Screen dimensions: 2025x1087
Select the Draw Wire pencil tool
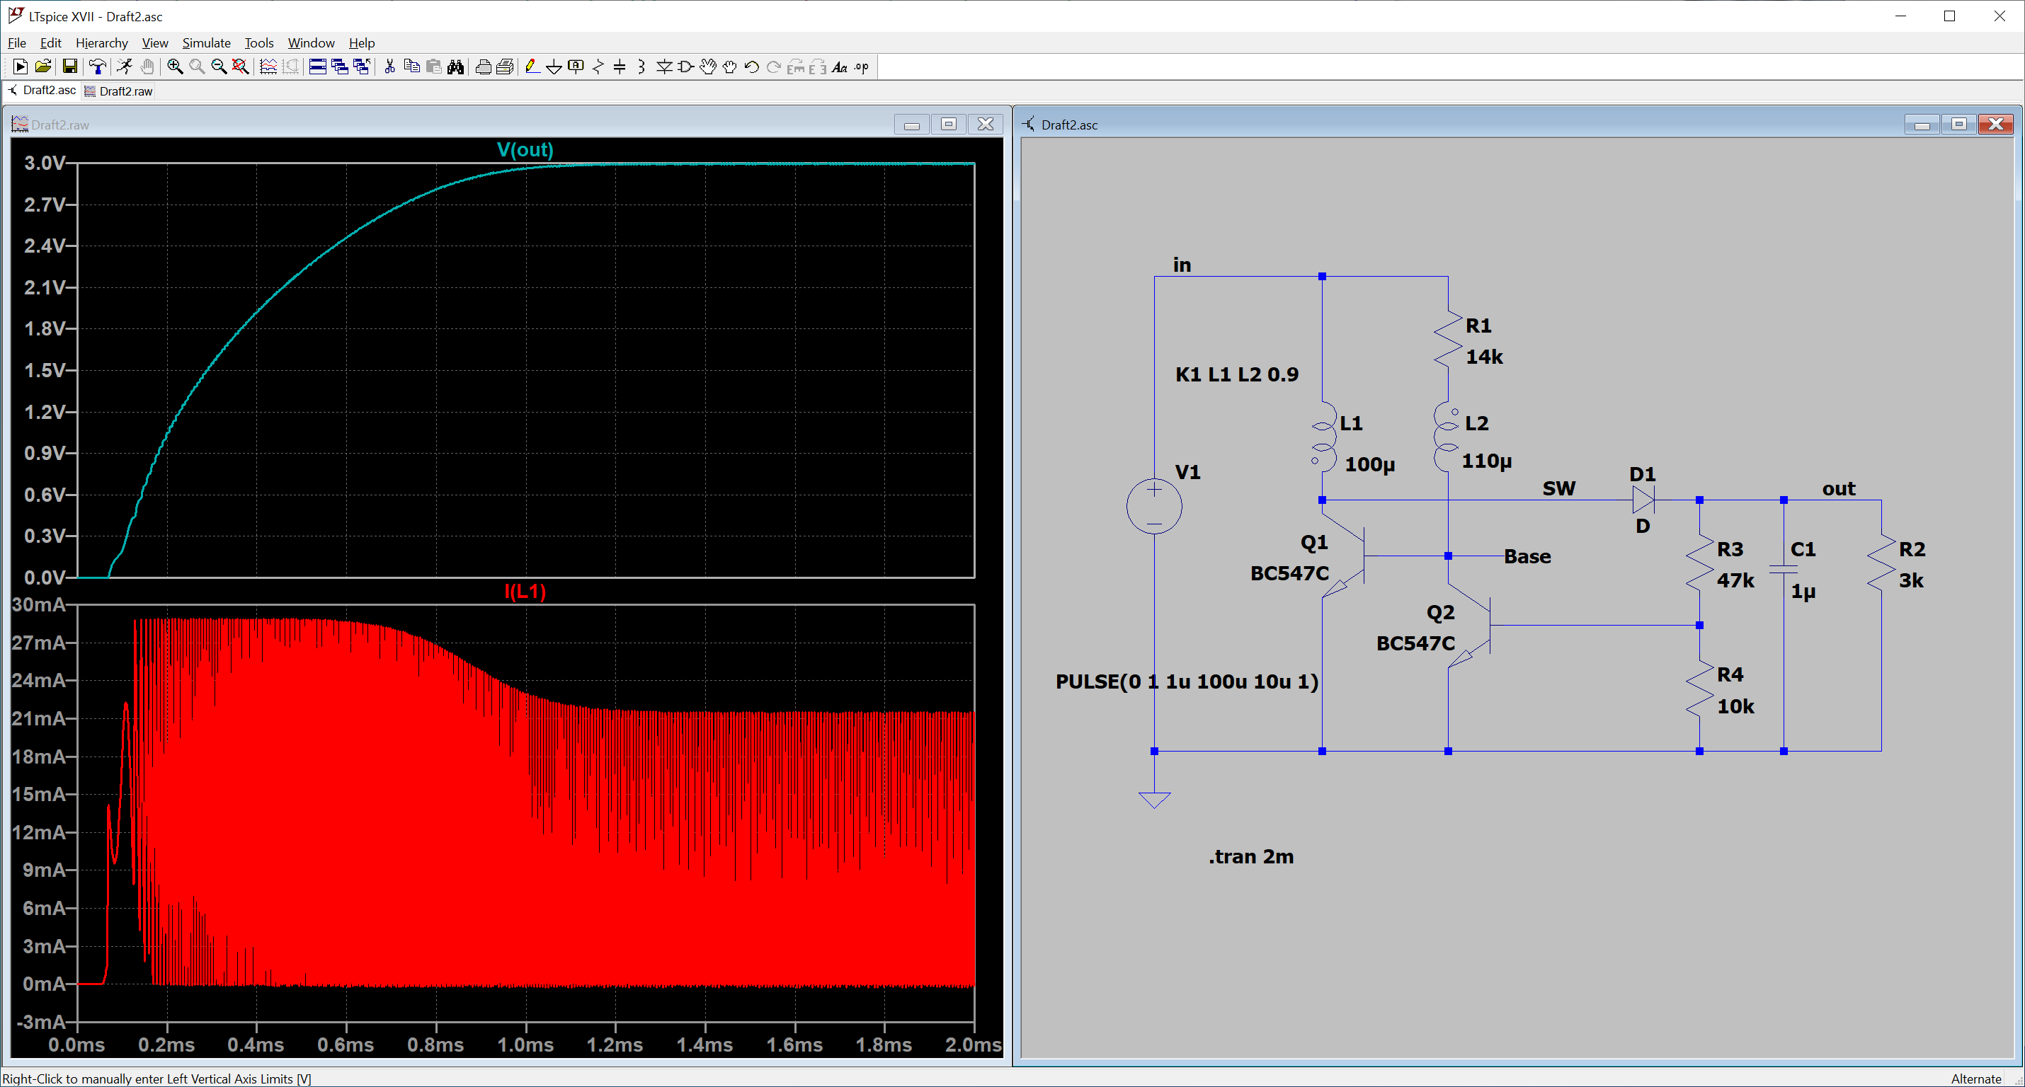[532, 68]
